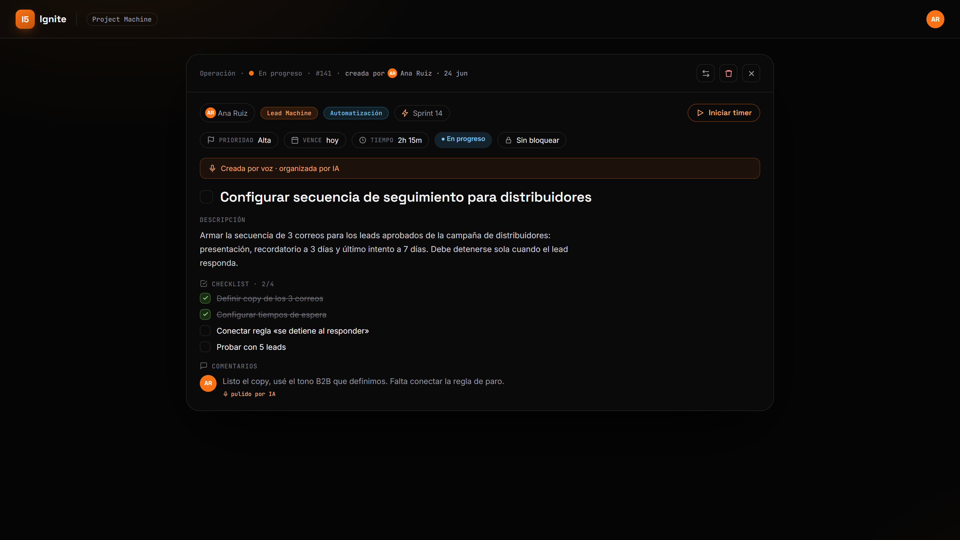Click the calendar icon in Vence chip
The image size is (960, 540).
[x=294, y=140]
